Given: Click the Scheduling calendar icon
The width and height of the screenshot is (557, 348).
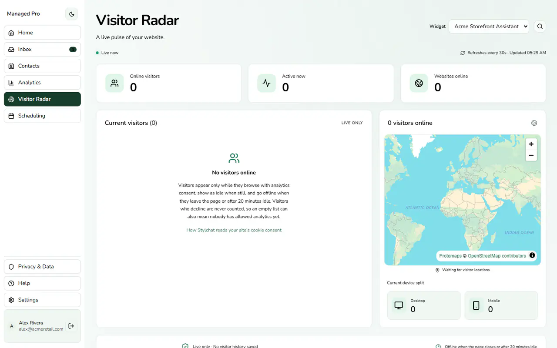Looking at the screenshot, I should (x=11, y=116).
